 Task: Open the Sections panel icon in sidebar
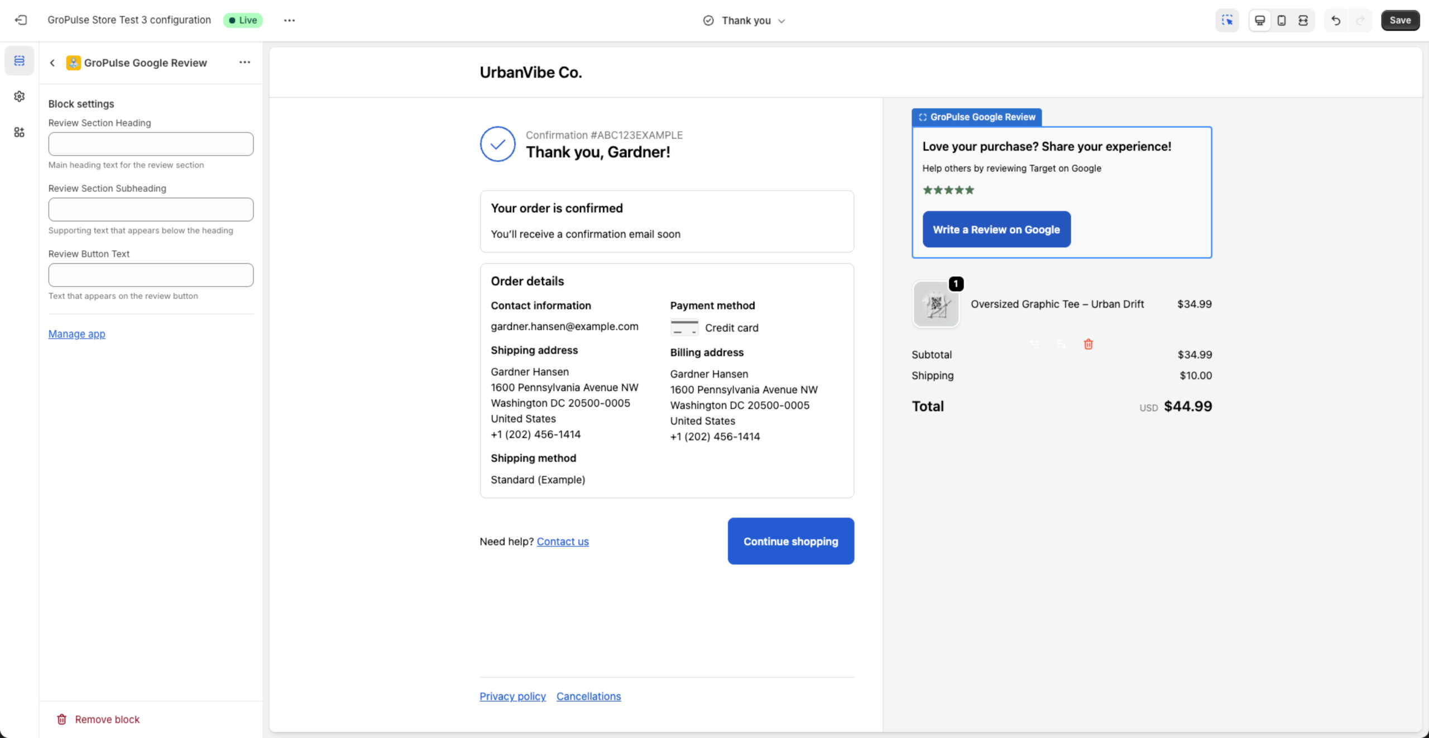click(x=19, y=60)
